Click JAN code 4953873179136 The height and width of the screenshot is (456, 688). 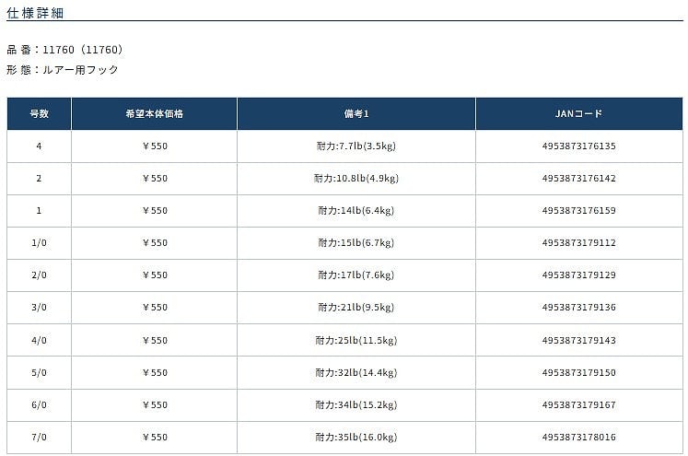pyautogui.click(x=579, y=307)
